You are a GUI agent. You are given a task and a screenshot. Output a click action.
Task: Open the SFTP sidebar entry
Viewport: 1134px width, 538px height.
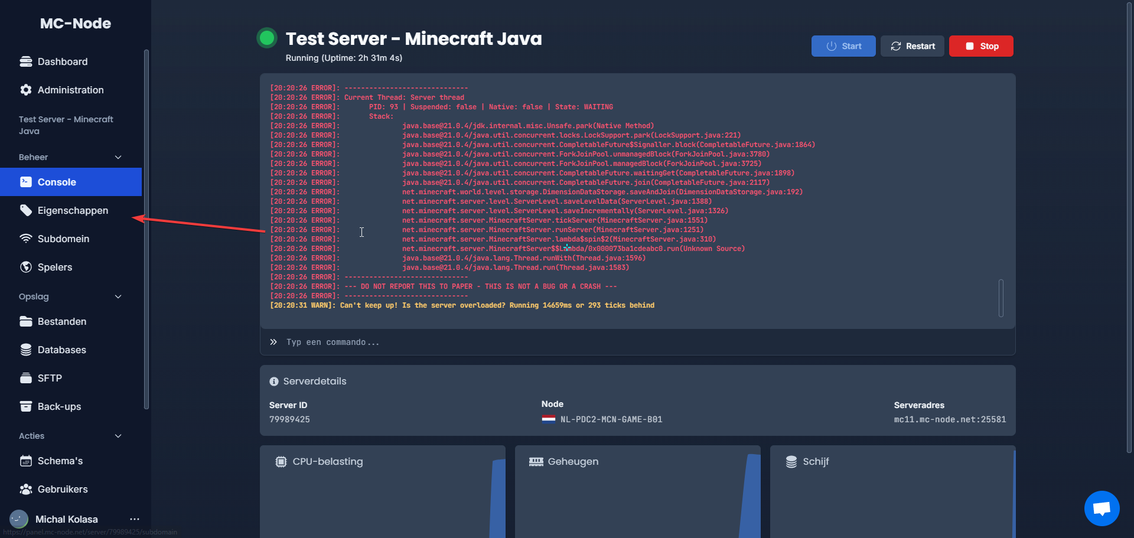click(71, 378)
